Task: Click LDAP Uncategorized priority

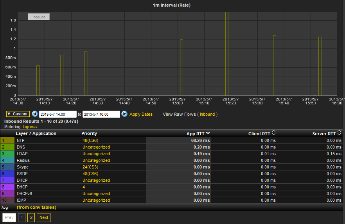Action: click(x=96, y=154)
